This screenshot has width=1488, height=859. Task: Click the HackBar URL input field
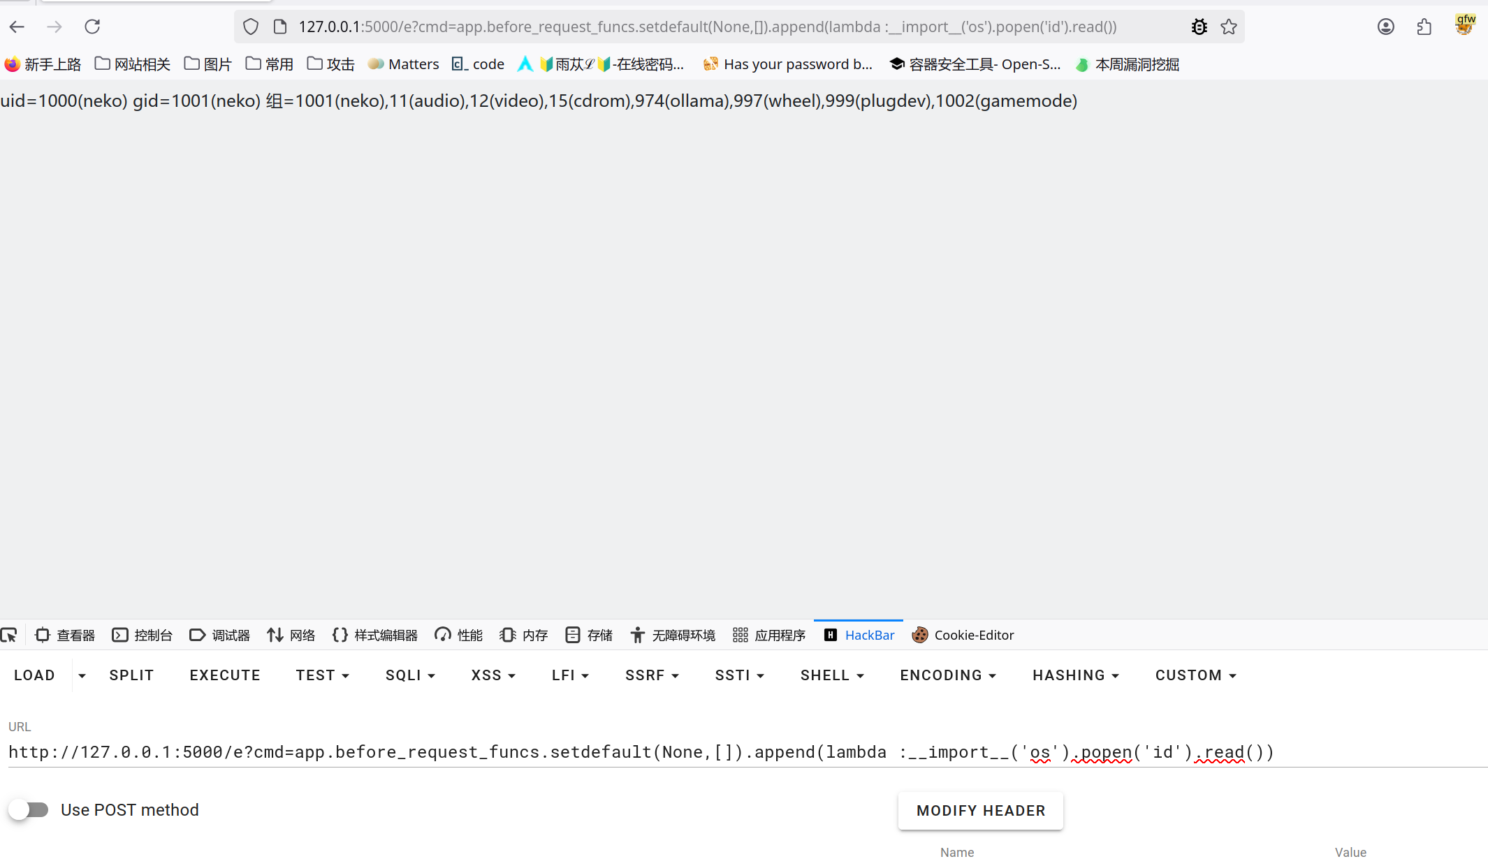click(629, 752)
